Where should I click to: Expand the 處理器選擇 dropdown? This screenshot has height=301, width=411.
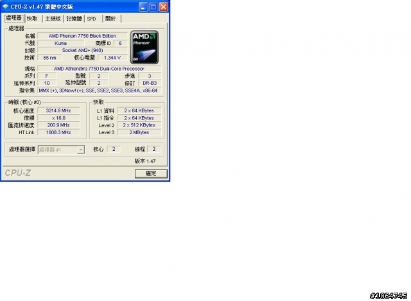(81, 150)
